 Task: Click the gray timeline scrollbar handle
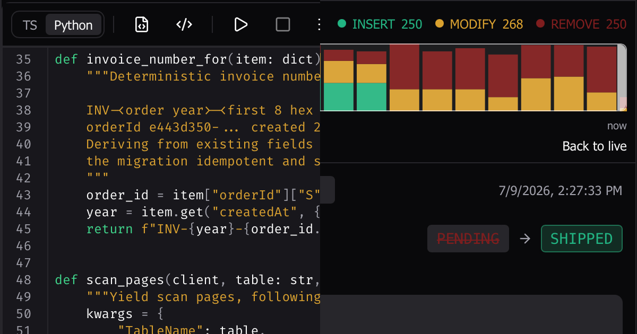click(x=623, y=77)
